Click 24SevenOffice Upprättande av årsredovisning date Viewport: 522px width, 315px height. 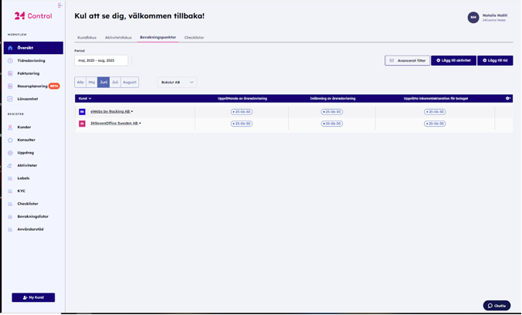242,124
